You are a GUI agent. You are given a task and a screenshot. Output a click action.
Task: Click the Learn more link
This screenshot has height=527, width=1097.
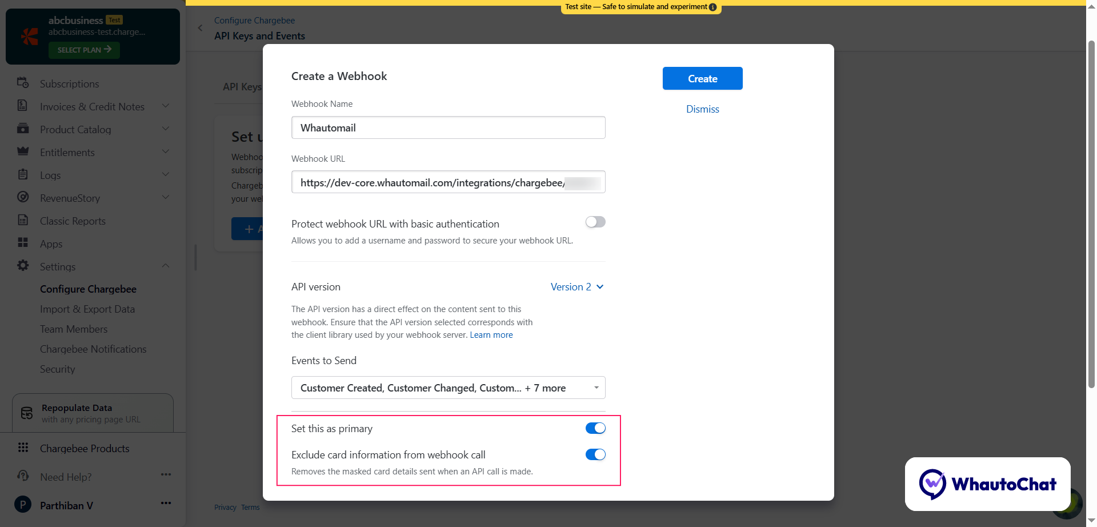[491, 334]
